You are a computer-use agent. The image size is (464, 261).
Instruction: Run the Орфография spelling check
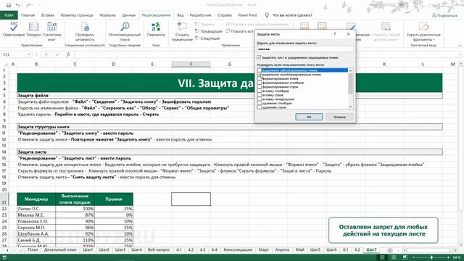[x=14, y=29]
